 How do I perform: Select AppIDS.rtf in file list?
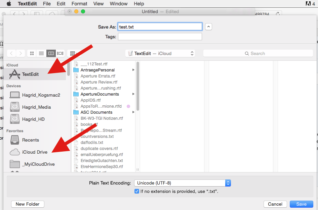coord(90,100)
